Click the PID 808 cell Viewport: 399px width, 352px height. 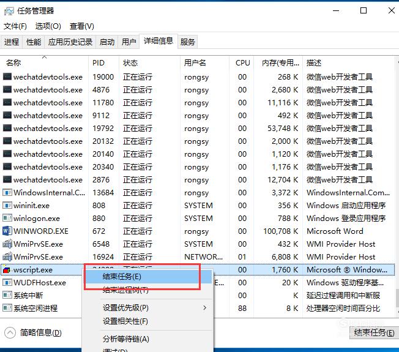click(x=99, y=206)
